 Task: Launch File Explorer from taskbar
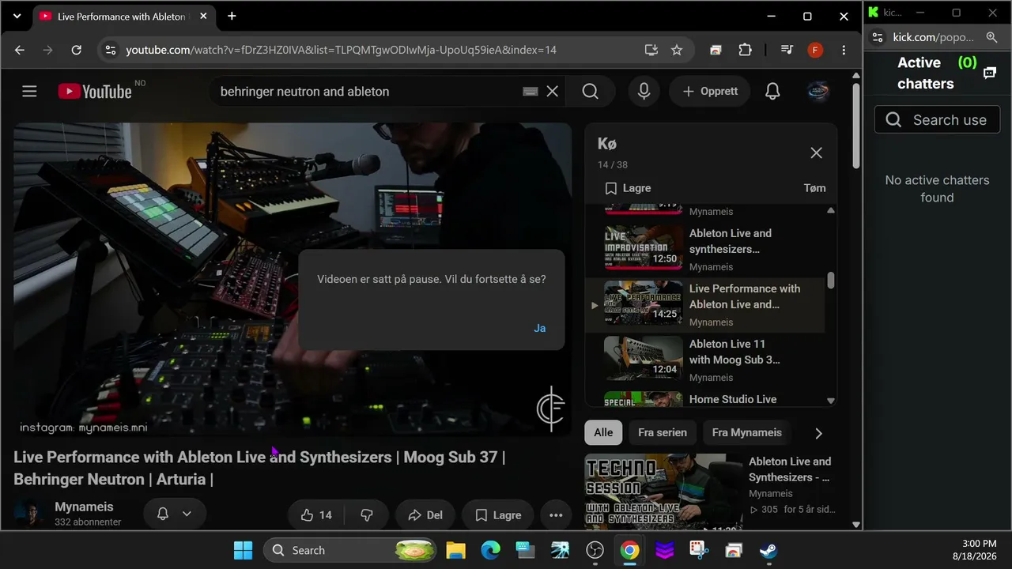click(456, 551)
